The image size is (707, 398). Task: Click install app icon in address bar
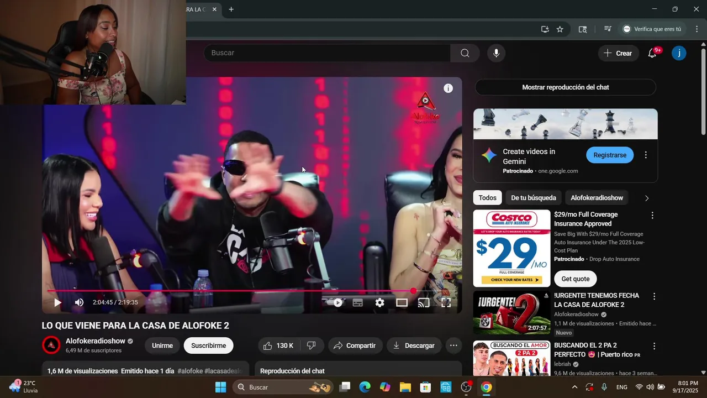[x=545, y=29]
